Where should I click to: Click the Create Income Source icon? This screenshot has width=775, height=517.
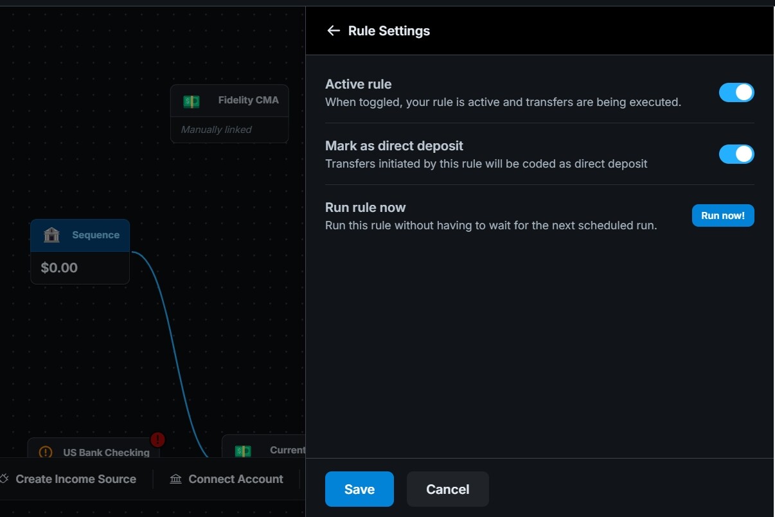click(x=4, y=479)
